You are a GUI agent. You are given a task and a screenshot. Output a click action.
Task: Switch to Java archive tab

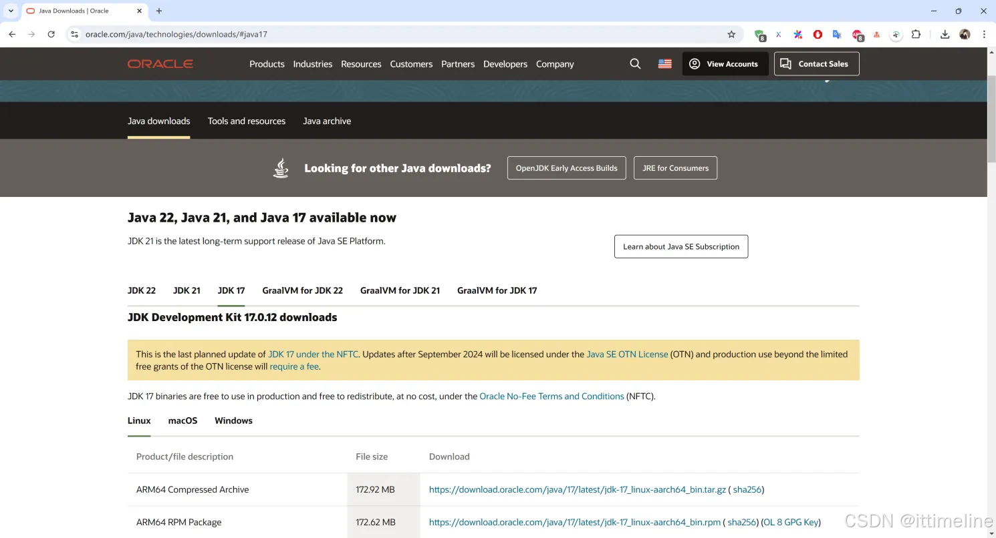point(327,121)
